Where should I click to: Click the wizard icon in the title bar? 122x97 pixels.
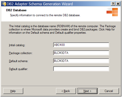click(x=4, y=4)
